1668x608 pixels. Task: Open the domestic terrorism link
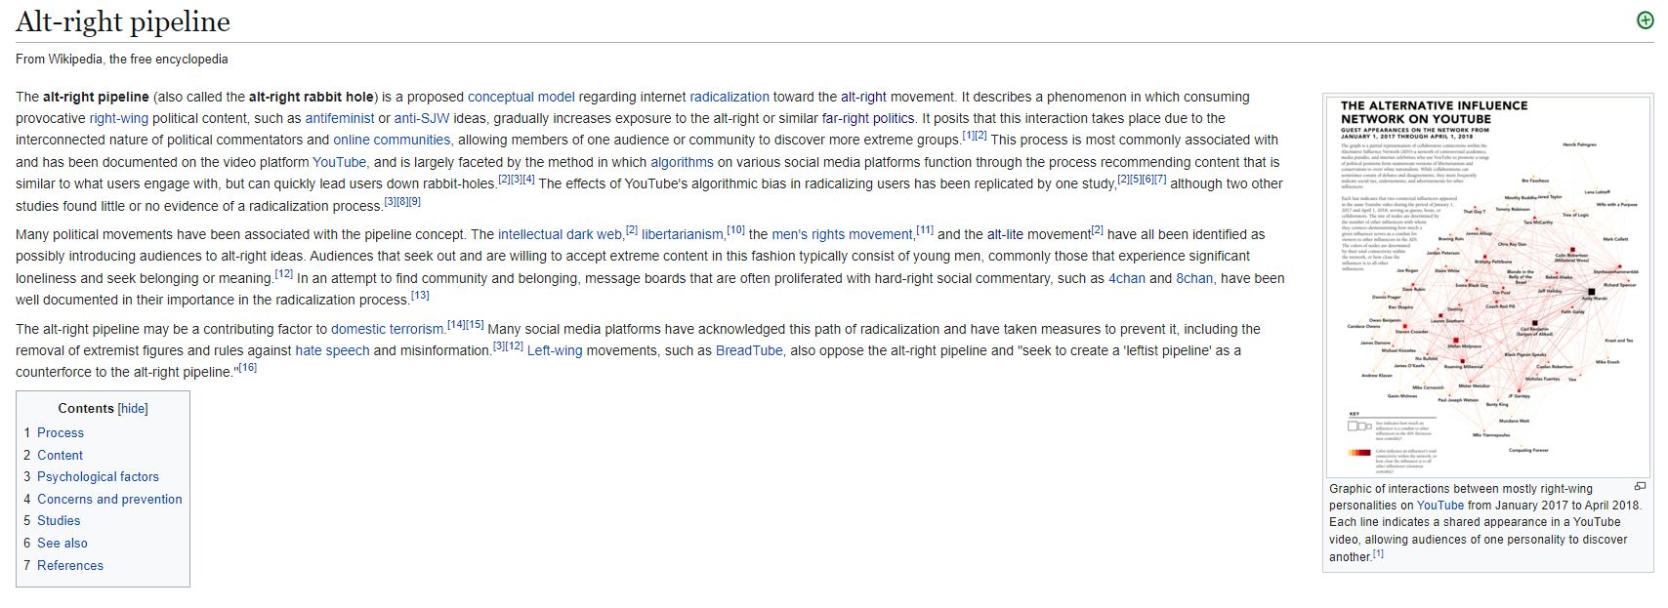[388, 330]
